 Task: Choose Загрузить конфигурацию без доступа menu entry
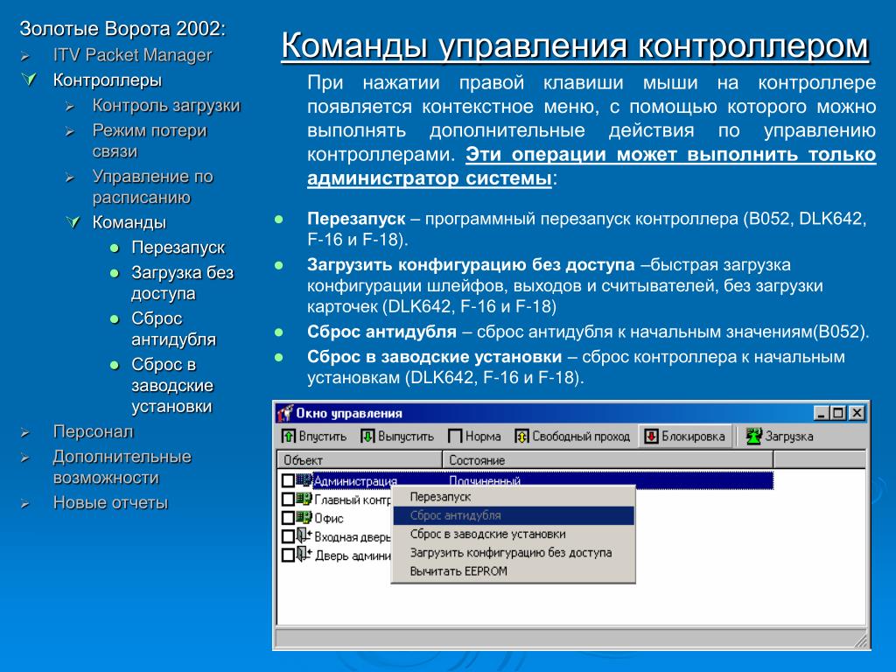(513, 553)
